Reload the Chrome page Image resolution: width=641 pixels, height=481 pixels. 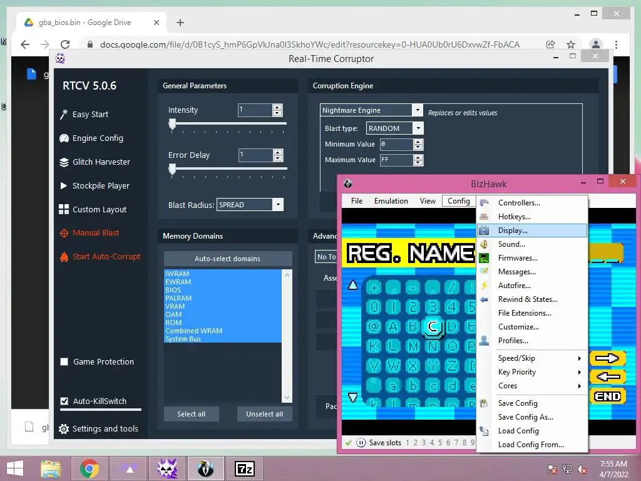[65, 44]
